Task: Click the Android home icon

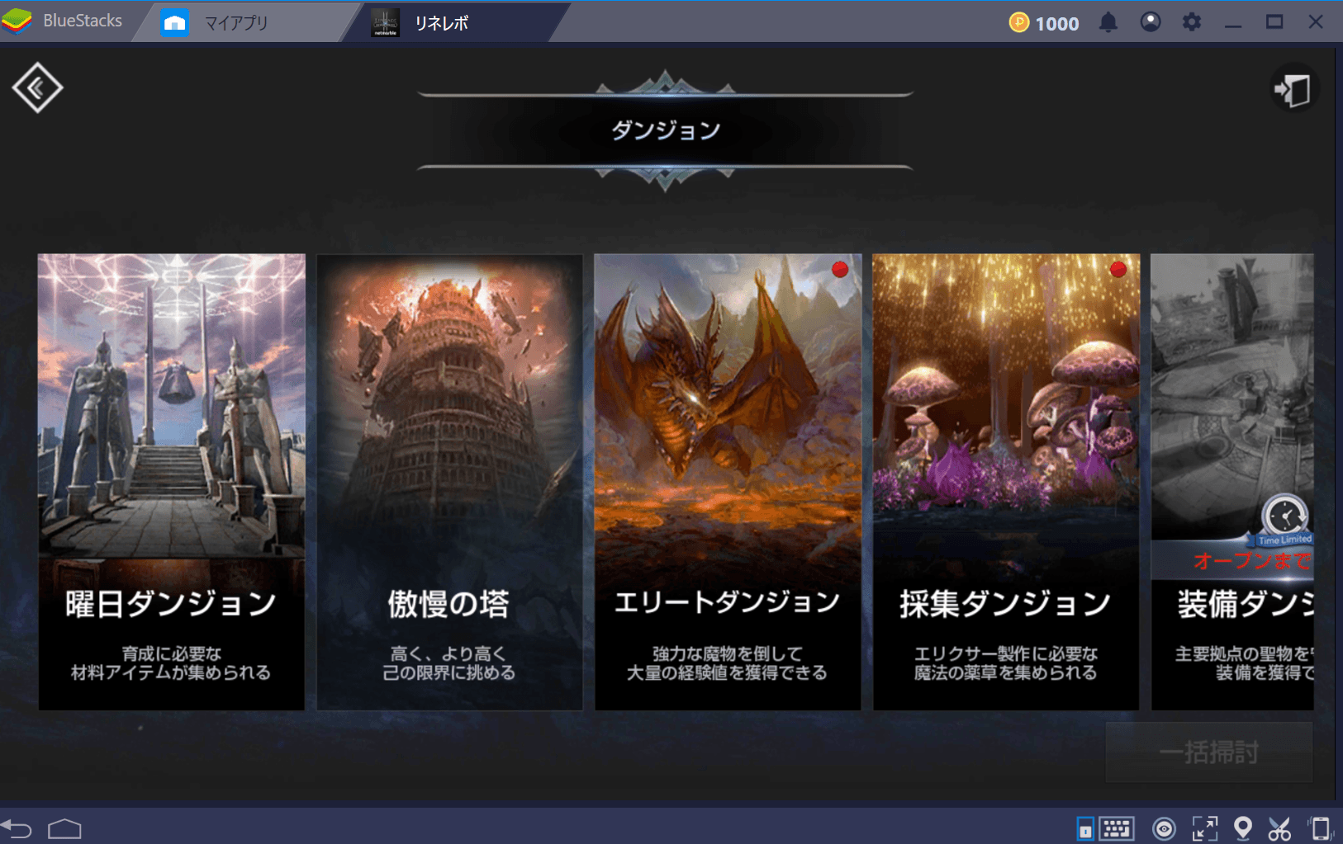Action: click(64, 829)
